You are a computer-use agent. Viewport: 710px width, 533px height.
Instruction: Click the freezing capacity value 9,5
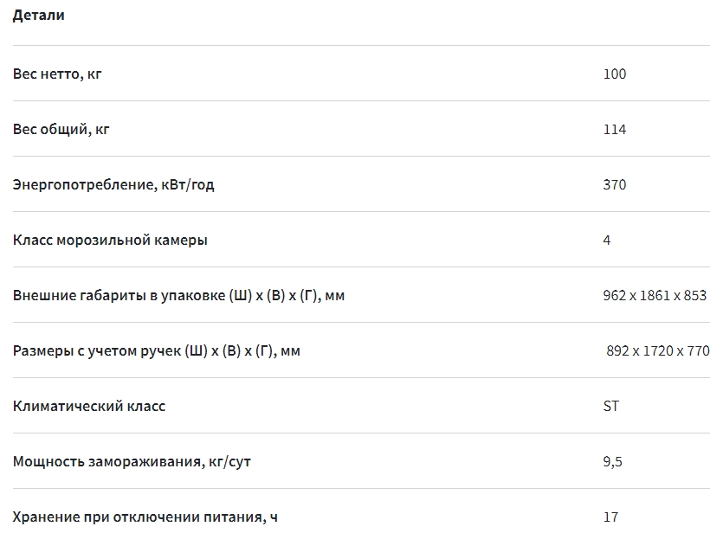(612, 461)
